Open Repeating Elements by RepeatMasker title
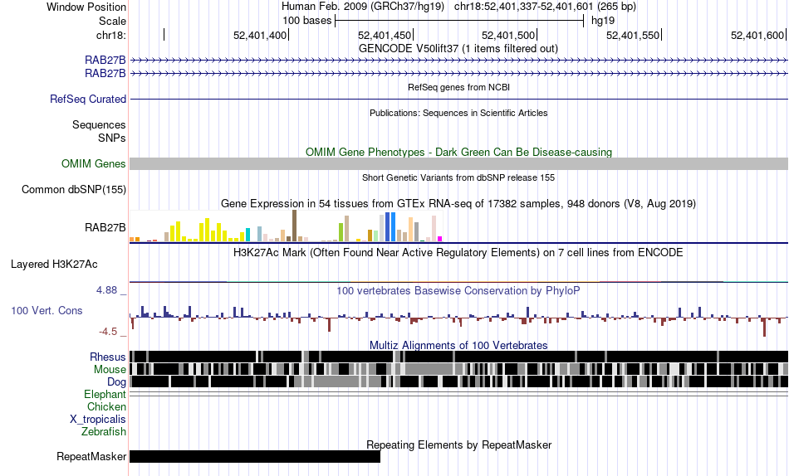This screenshot has height=476, width=789. [459, 445]
